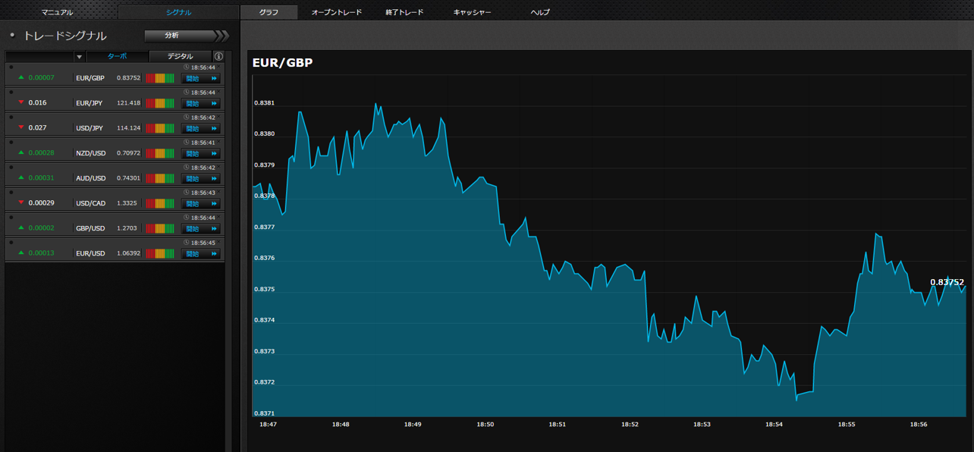Viewport: 974px width, 452px height.
Task: Click the 18:56:41 timestamp in the NZD/USD row
Action: [x=203, y=143]
